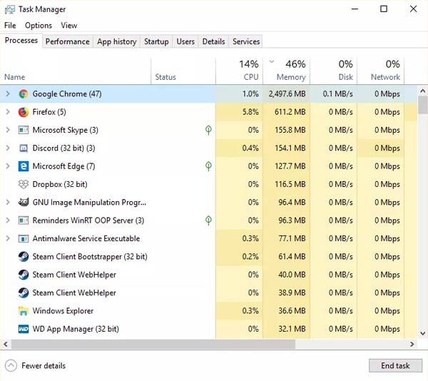This screenshot has width=428, height=381.
Task: Open the Options menu
Action: (39, 26)
